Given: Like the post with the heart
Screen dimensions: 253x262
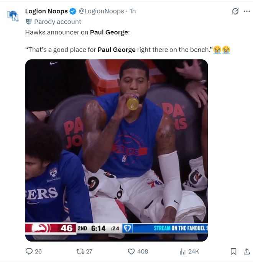Looking at the screenshot, I should tap(131, 251).
